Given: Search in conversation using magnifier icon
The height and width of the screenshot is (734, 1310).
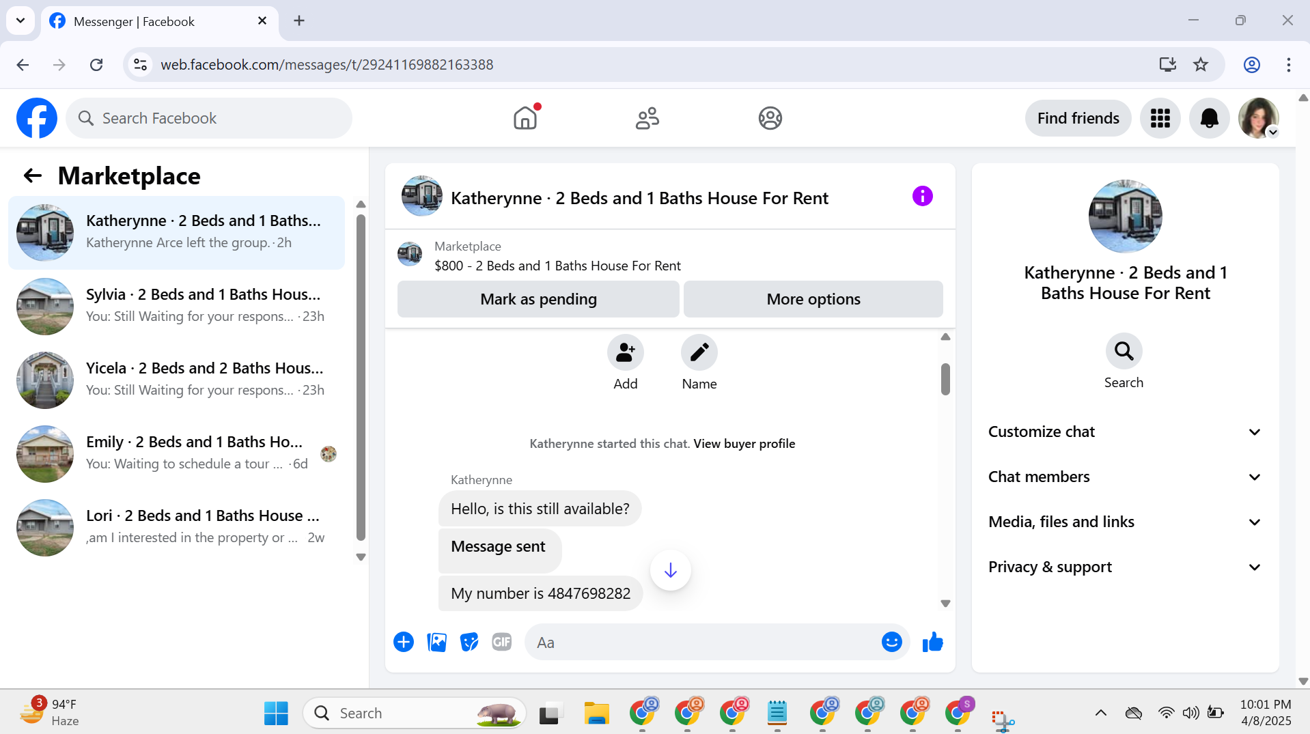Looking at the screenshot, I should 1124,351.
